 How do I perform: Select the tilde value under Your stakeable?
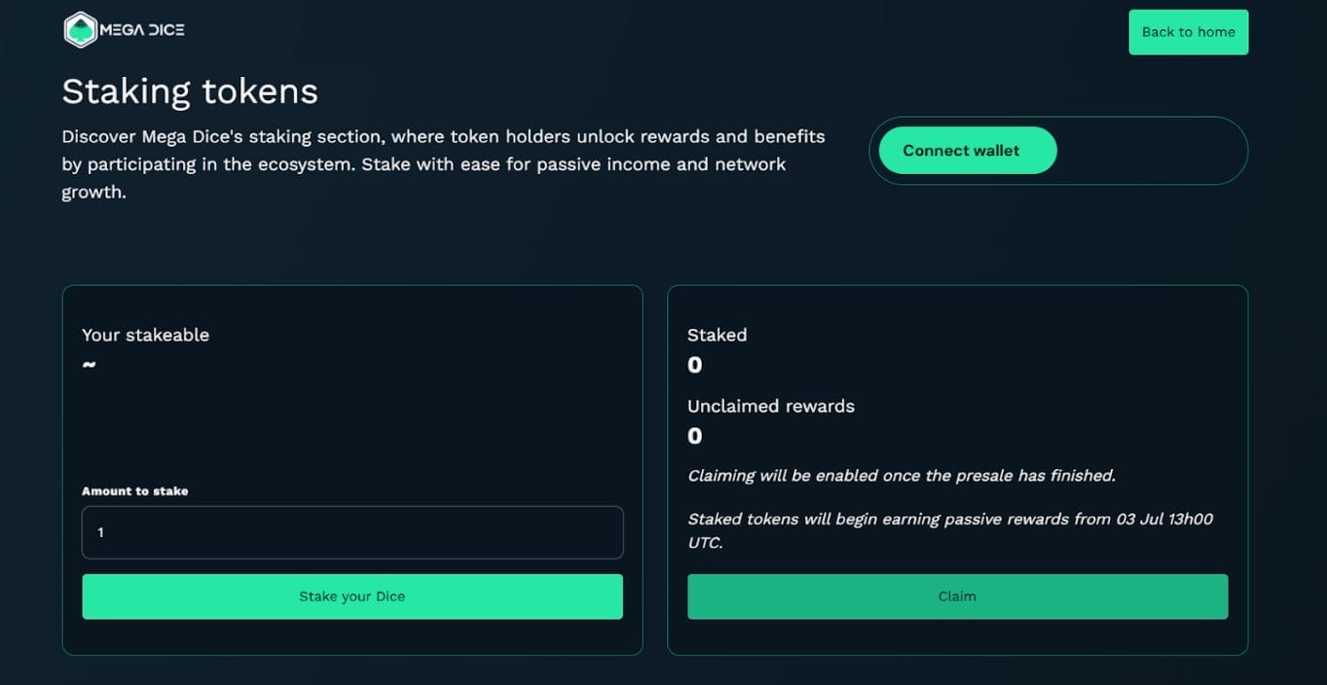[89, 365]
